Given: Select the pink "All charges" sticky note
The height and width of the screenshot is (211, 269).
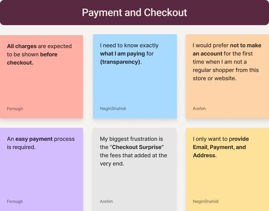Looking at the screenshot, I should tap(42, 87).
